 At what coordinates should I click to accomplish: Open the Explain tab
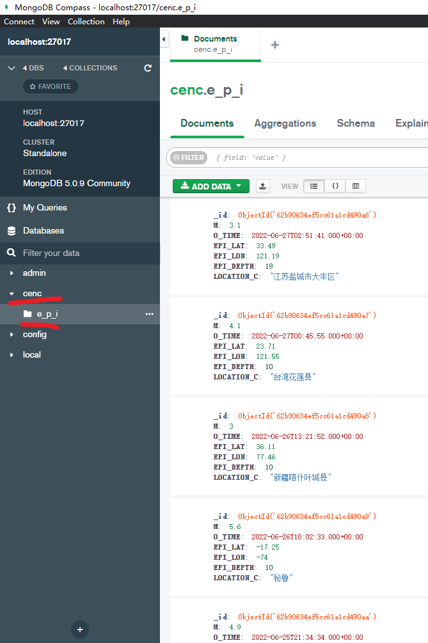[411, 123]
